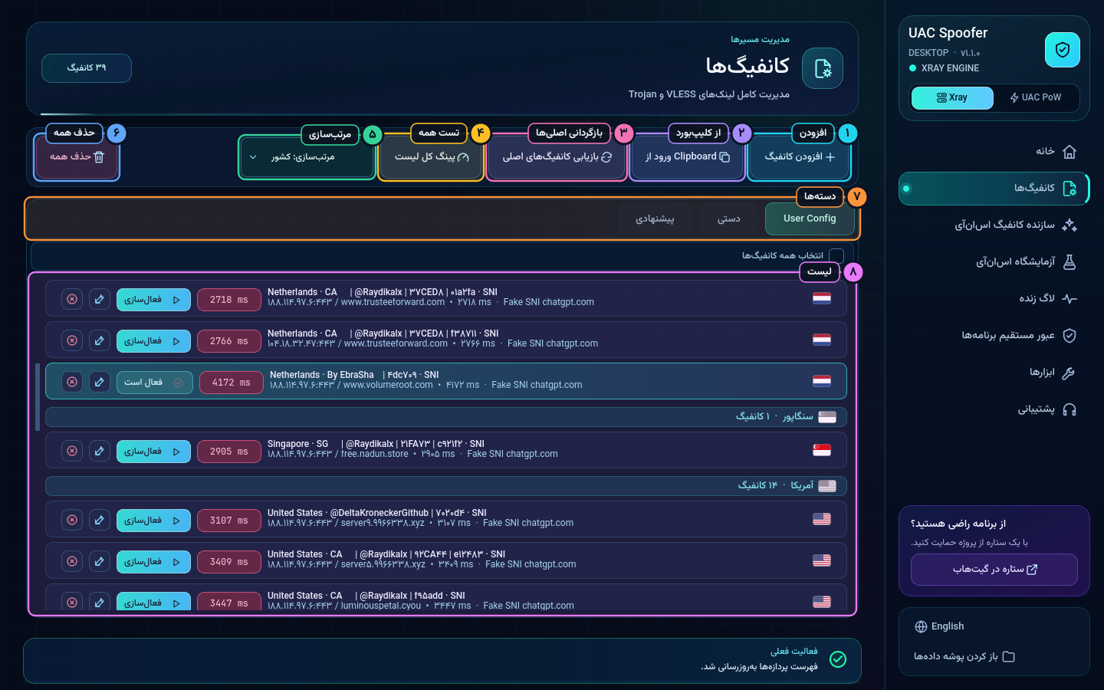Delete the United States 3409 ms config
This screenshot has height=690, width=1104.
(x=72, y=562)
